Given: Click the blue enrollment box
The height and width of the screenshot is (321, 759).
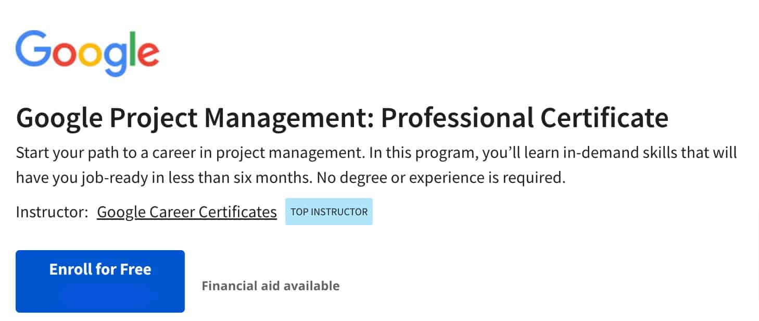Looking at the screenshot, I should click(x=100, y=281).
